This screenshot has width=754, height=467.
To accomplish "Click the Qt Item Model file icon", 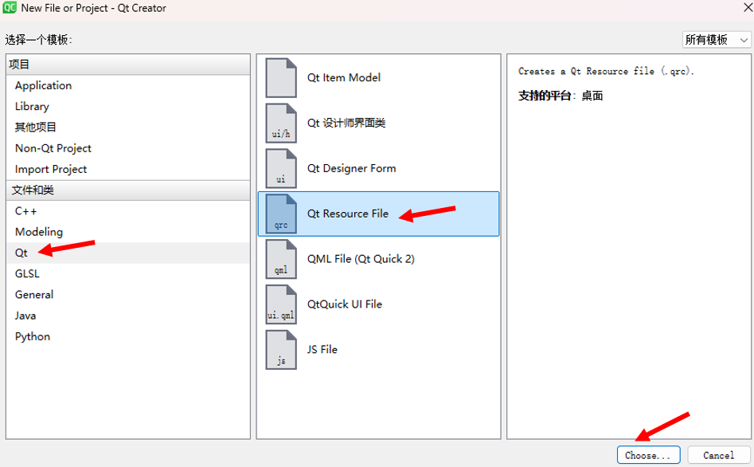I will click(x=281, y=77).
